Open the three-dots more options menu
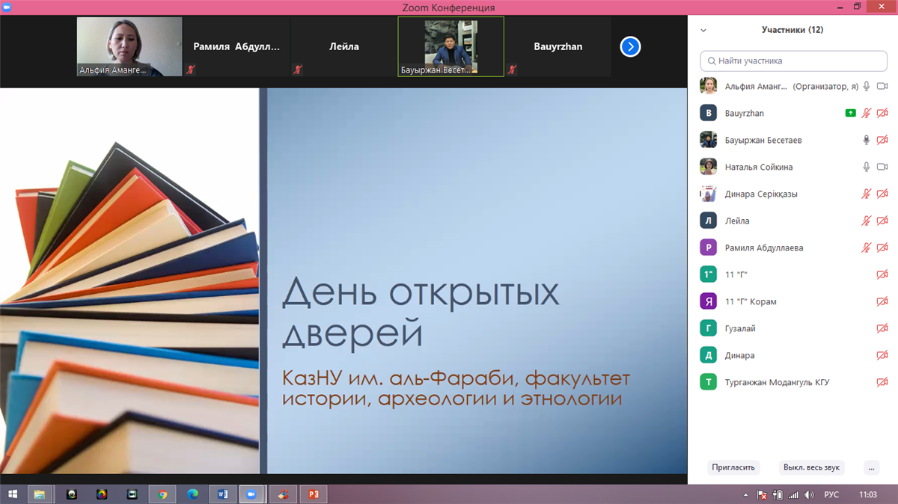This screenshot has height=504, width=898. [x=871, y=467]
